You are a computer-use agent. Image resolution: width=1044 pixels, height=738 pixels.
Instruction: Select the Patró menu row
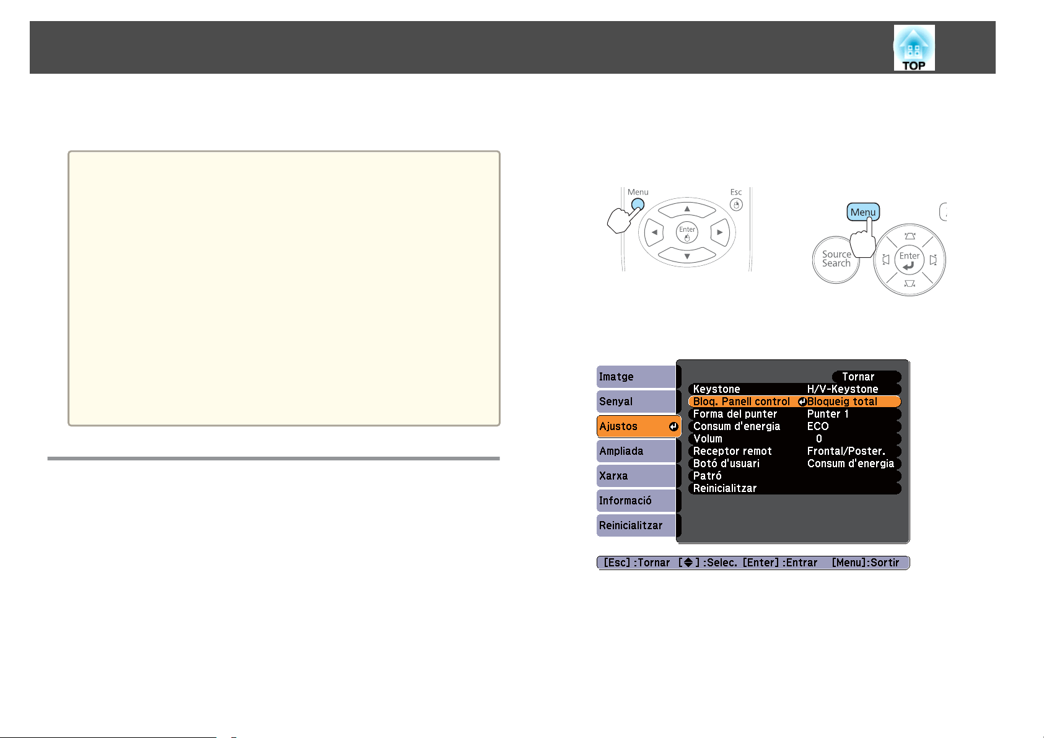point(794,476)
